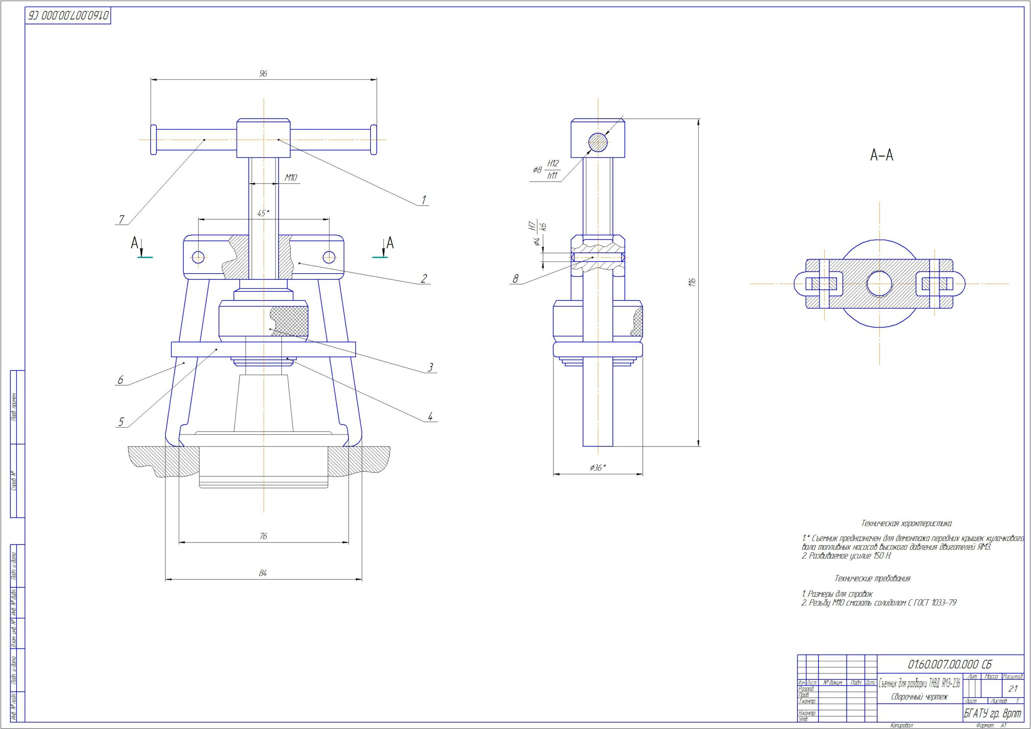Click part callout number 5

coord(121,422)
